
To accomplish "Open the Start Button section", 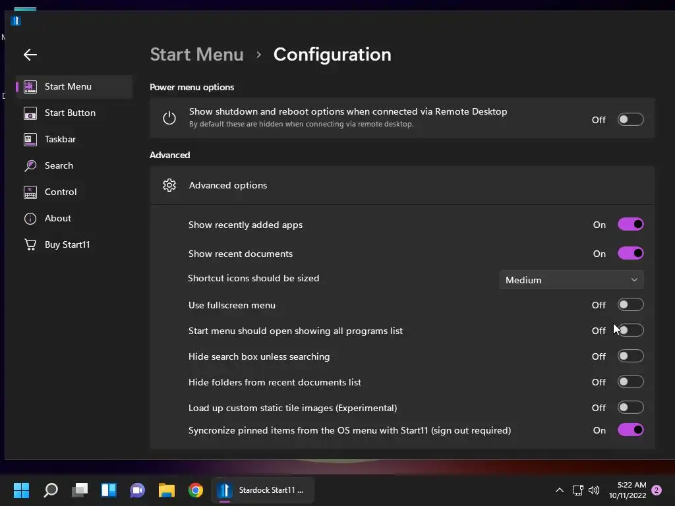I will [x=74, y=113].
